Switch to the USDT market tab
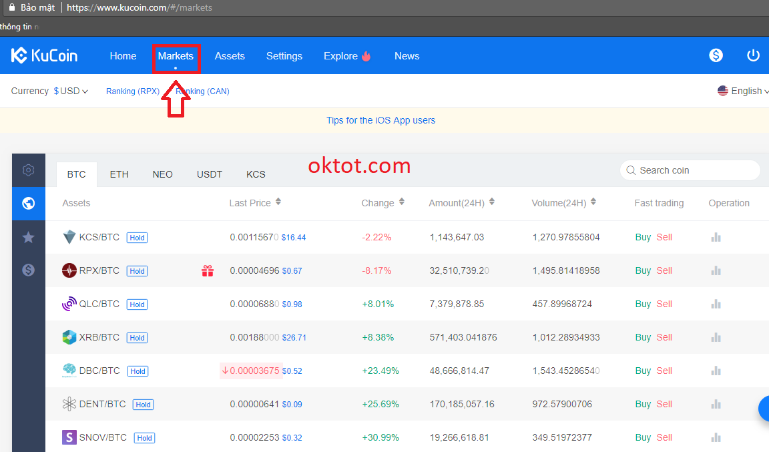This screenshot has width=769, height=452. (210, 174)
